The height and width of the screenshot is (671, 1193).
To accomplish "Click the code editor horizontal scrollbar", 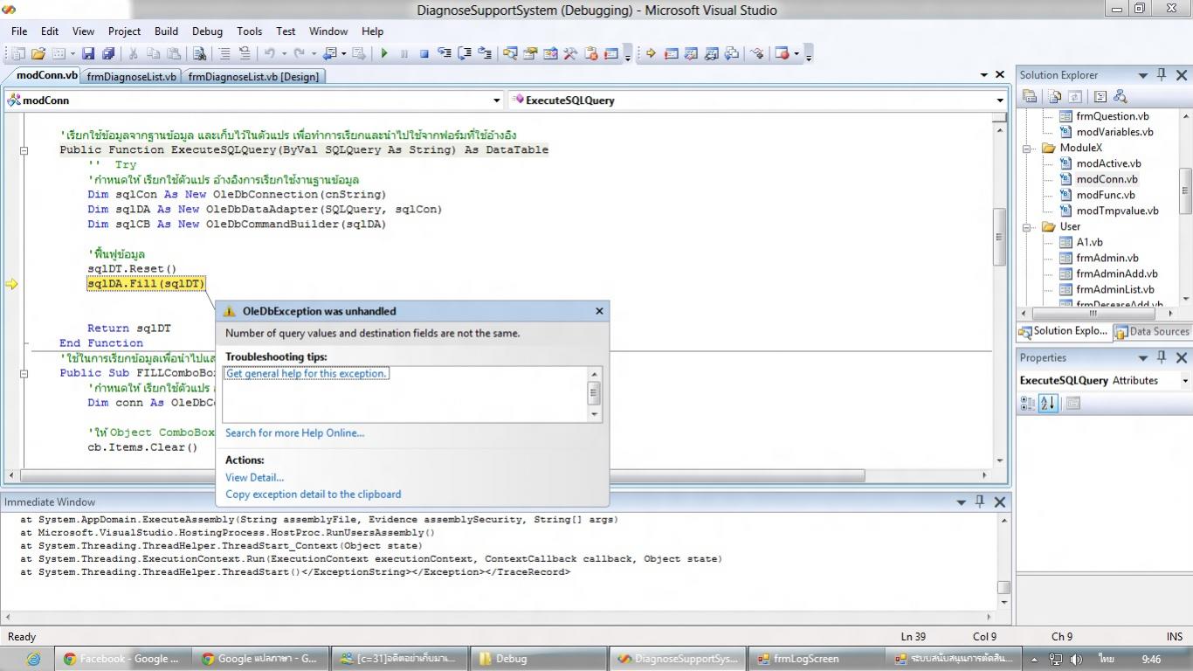I will 442,476.
